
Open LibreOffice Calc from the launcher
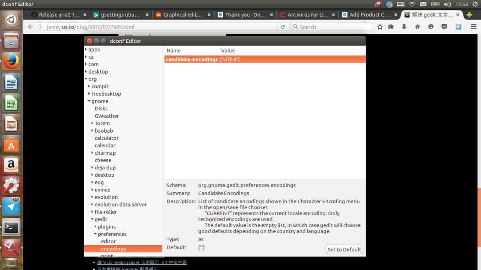pyautogui.click(x=11, y=103)
